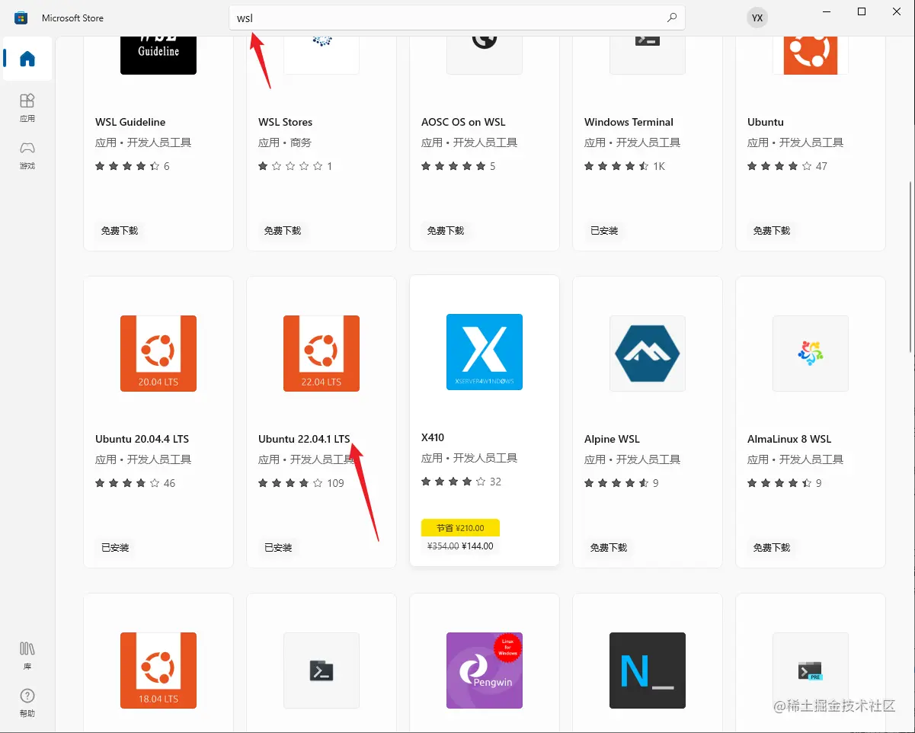Click 免费下载 under WSL Guideline
Image resolution: width=915 pixels, height=733 pixels.
point(120,230)
